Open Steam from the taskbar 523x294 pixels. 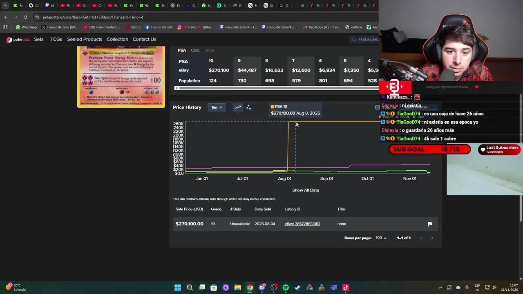[x=297, y=287]
